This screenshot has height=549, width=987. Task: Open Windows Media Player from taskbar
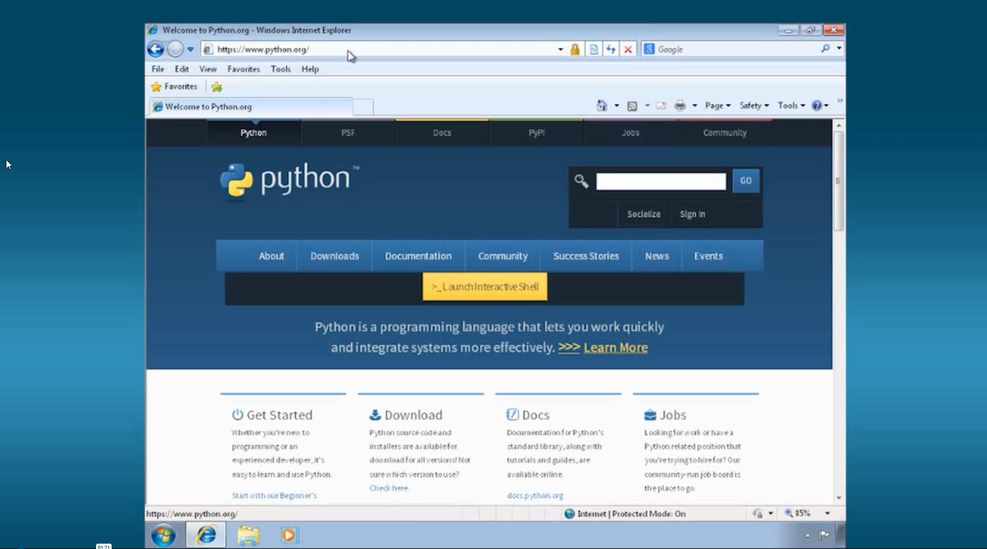point(289,535)
